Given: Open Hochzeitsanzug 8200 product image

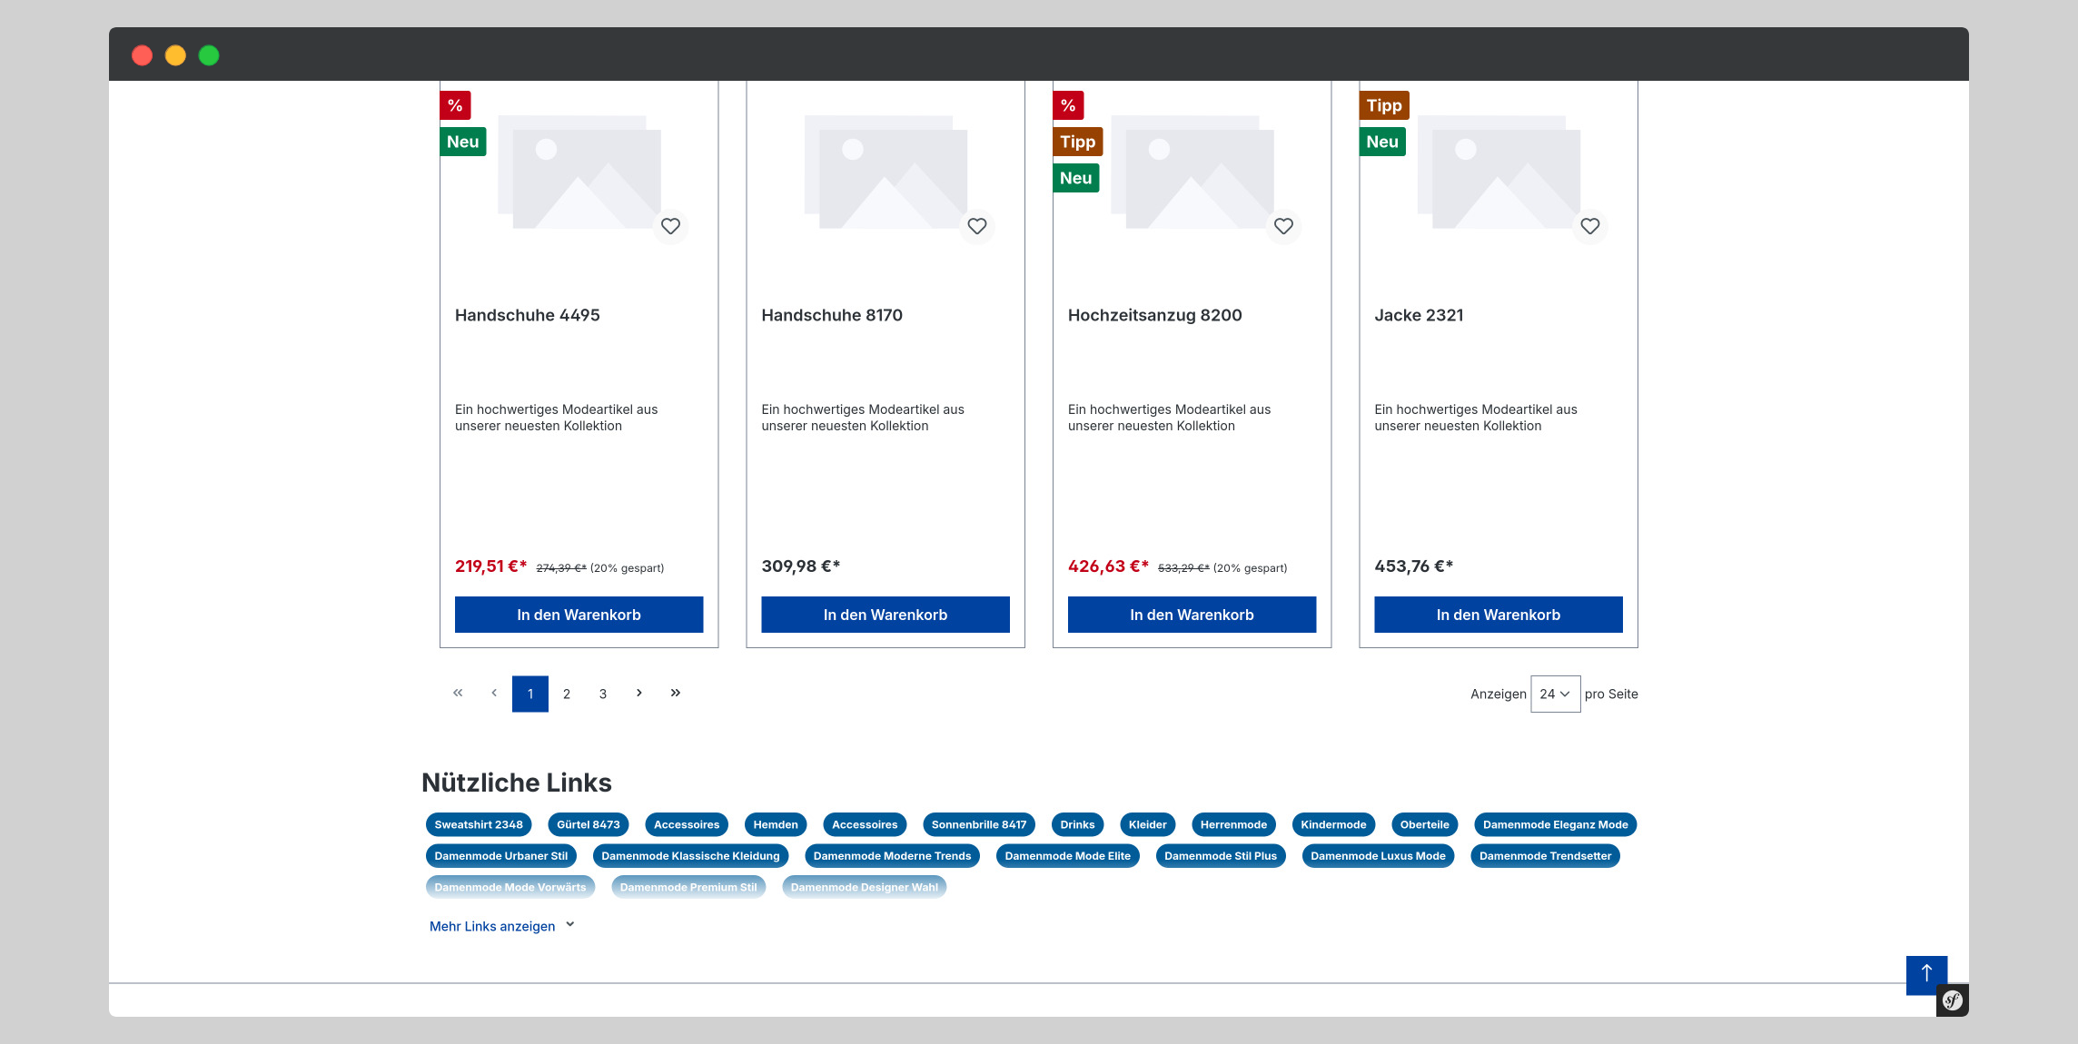Looking at the screenshot, I should [1192, 172].
